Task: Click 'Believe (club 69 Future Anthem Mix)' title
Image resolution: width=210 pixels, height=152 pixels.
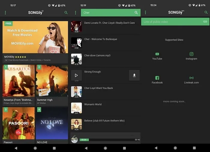Action: [104, 120]
